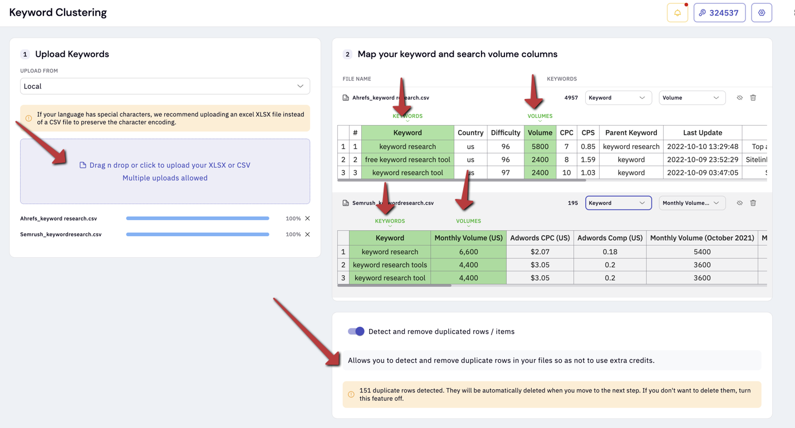The width and height of the screenshot is (795, 428).
Task: Delete Ahrefs_keyword research.csv via its trash icon
Action: [x=753, y=97]
